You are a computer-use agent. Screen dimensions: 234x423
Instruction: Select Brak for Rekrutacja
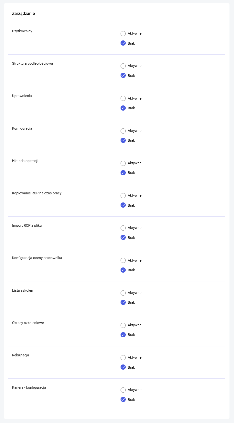tap(123, 367)
